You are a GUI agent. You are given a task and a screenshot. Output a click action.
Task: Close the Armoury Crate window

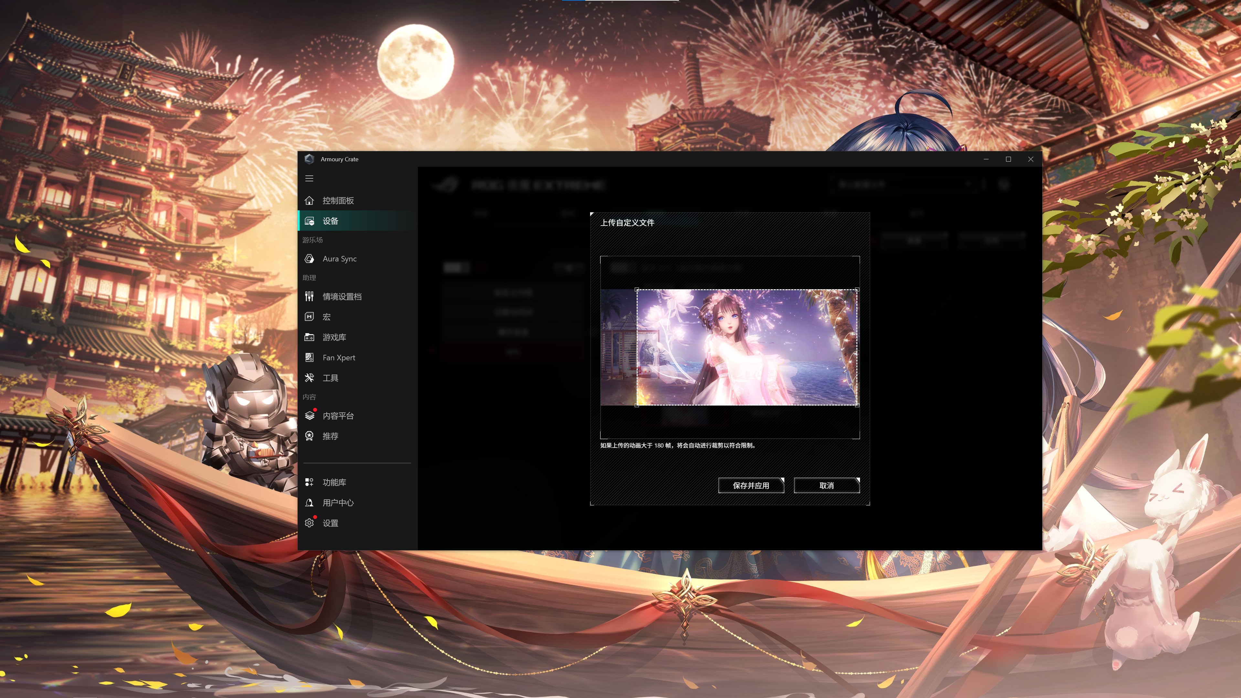pyautogui.click(x=1031, y=159)
